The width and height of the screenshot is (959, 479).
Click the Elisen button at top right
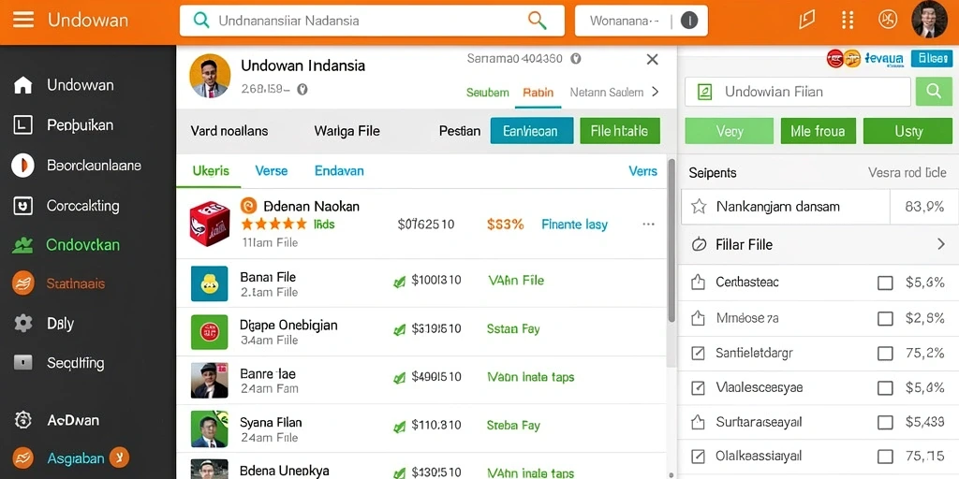(x=932, y=58)
